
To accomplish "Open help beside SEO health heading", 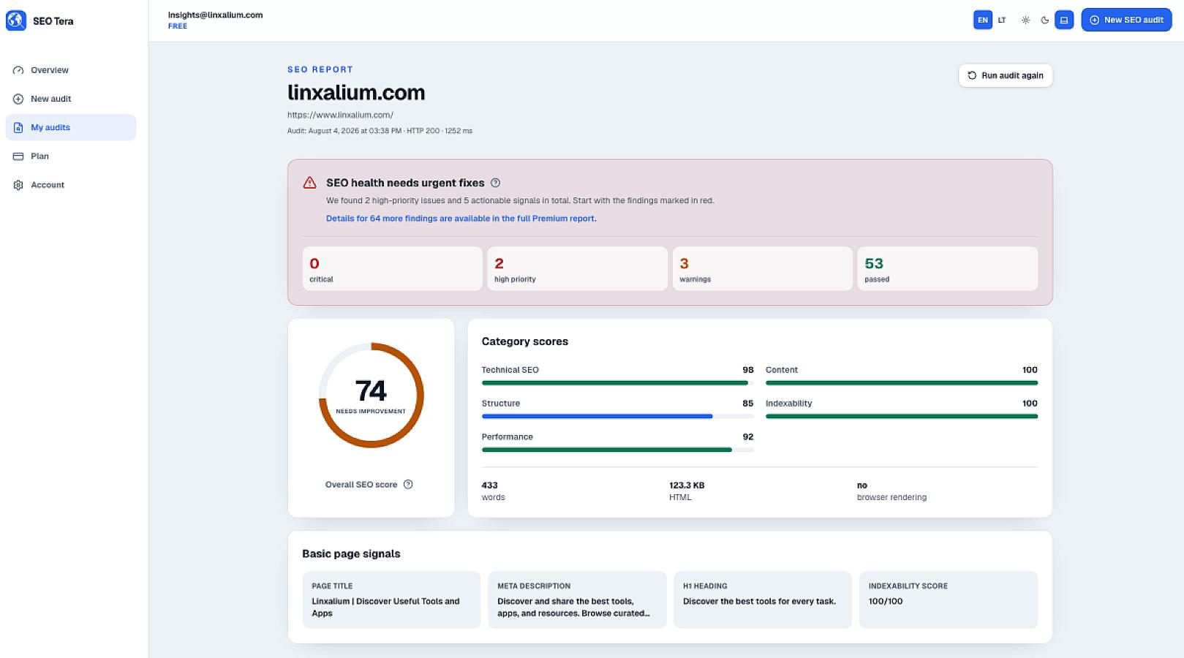I will tap(495, 183).
